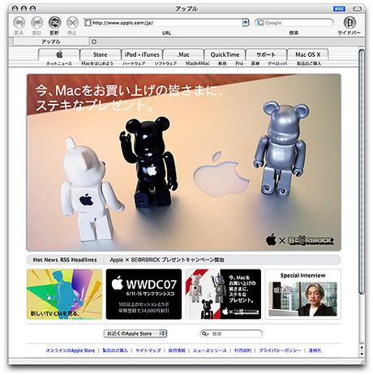Open the Store tab
This screenshot has height=375, width=373.
coord(101,54)
